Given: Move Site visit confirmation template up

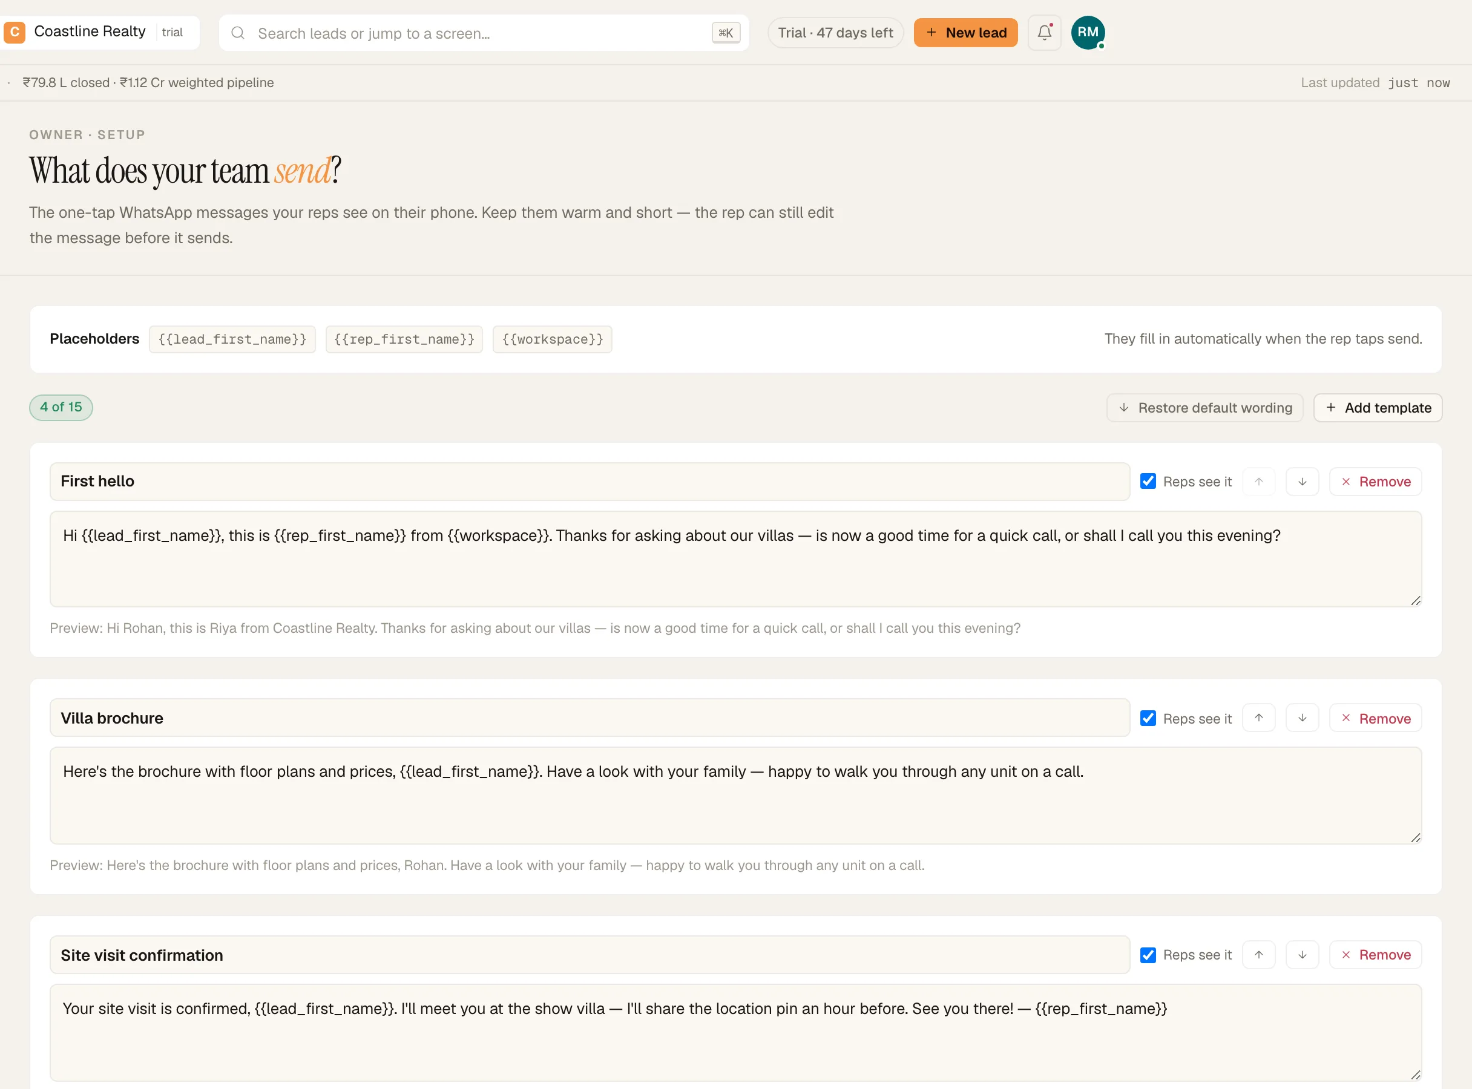Looking at the screenshot, I should point(1258,955).
